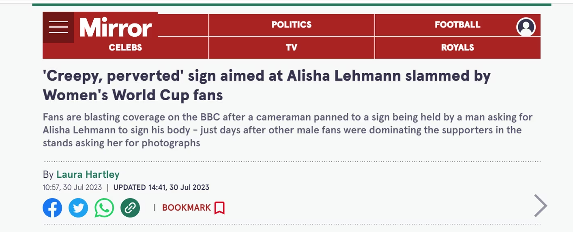Click the UPDATED 14:41 timestamp
573x232 pixels.
[x=161, y=188]
